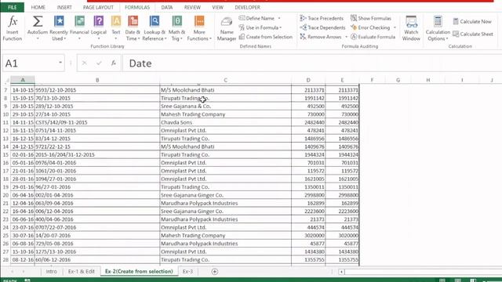The width and height of the screenshot is (502, 282).
Task: Click cell with 2015-16/204/31-12-2015
Action: click(x=97, y=155)
